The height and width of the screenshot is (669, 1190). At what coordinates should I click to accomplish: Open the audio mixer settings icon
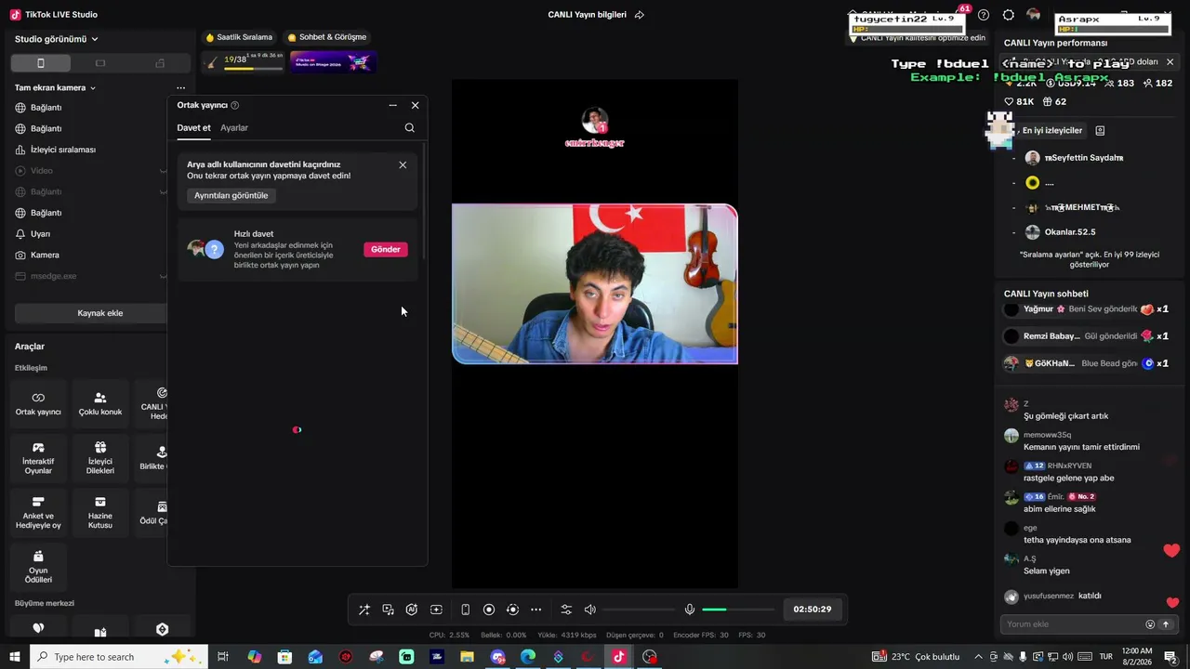tap(566, 610)
